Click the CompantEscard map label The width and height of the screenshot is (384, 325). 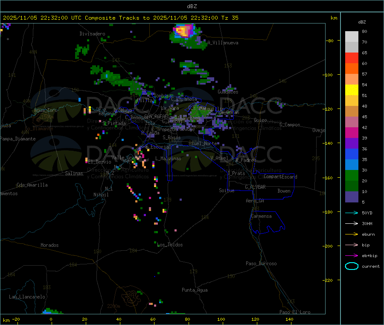[x=280, y=177]
